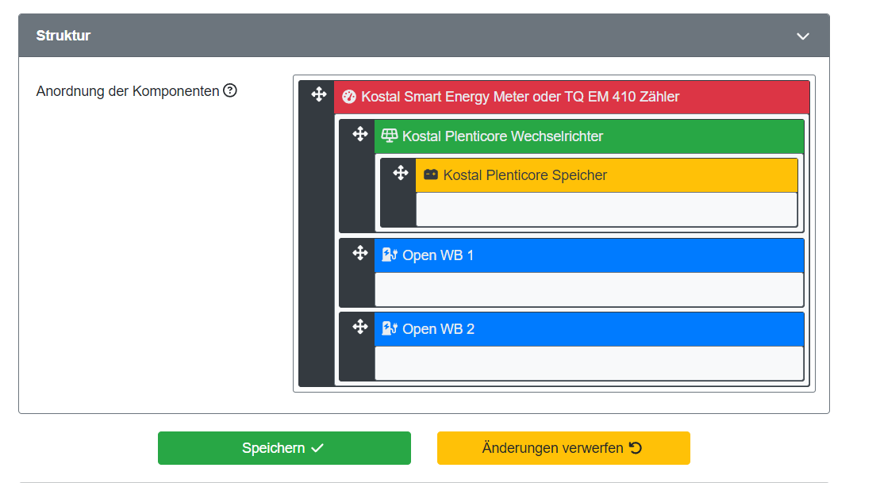Discard changes via Änderungen verwerfen
This screenshot has height=483, width=880.
click(x=563, y=448)
